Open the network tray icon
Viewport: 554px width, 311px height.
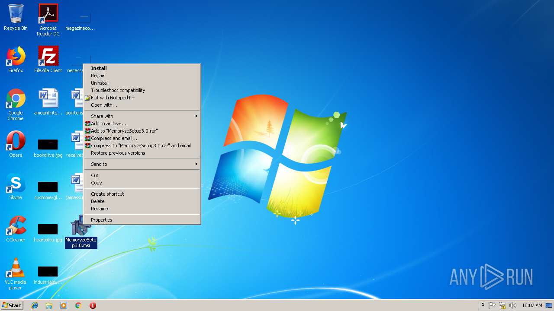point(502,305)
